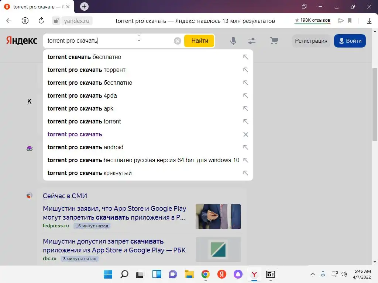This screenshot has height=283, width=378.
Task: Open the red Яндекс taskbar icon
Action: point(221,274)
